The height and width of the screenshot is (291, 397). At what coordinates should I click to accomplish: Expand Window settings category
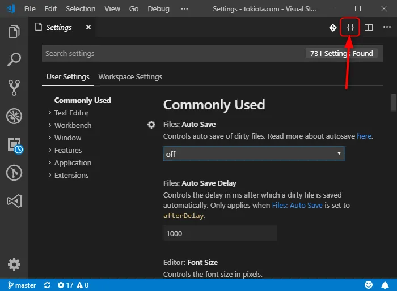tap(67, 138)
